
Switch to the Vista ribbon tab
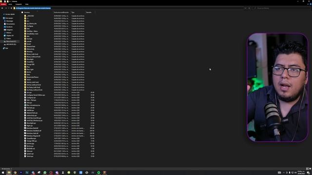(27, 4)
